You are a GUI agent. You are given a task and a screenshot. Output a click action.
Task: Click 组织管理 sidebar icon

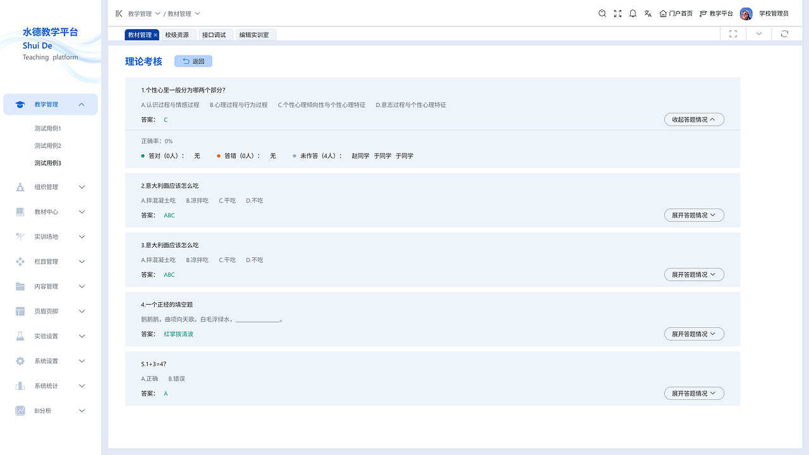tap(20, 187)
